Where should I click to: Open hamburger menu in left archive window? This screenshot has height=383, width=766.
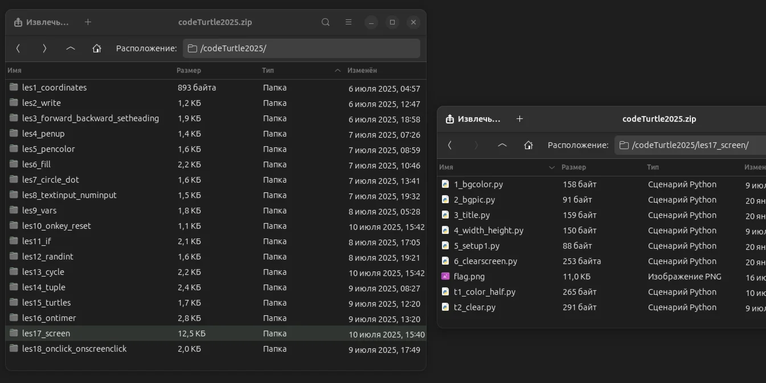pos(349,22)
